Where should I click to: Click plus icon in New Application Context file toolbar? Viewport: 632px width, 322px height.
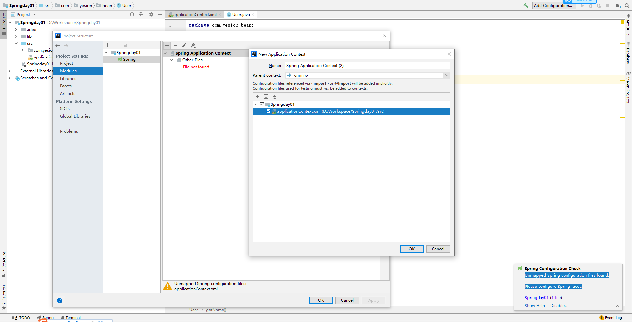(257, 97)
